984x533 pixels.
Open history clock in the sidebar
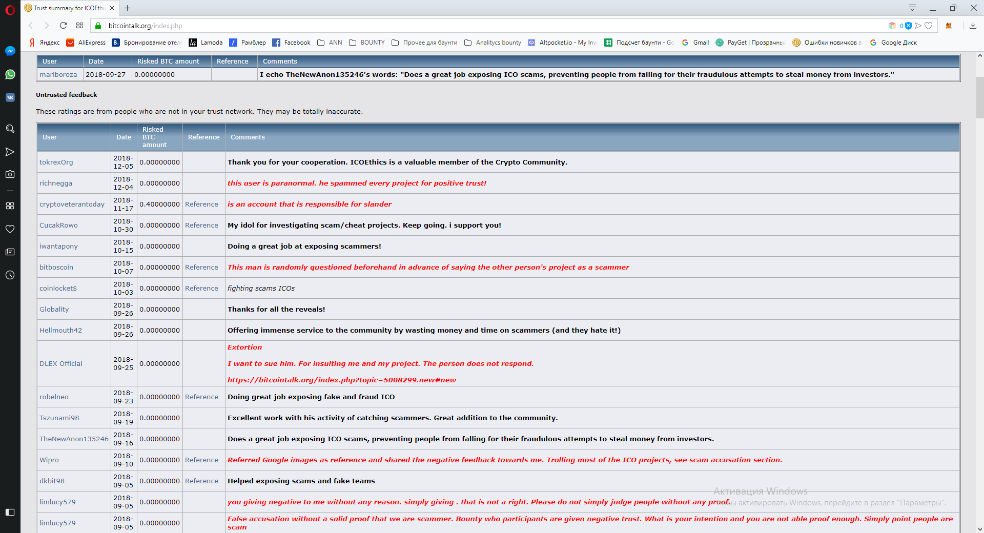[x=10, y=275]
